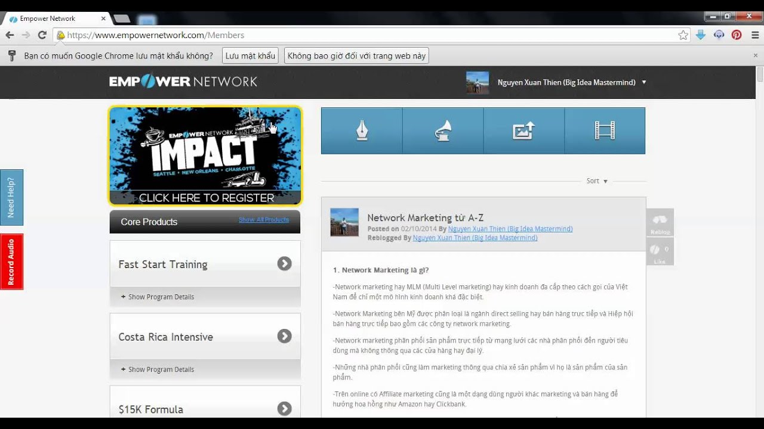764x429 pixels.
Task: Expand Show Program Details under Fast Start Training
Action: click(158, 297)
